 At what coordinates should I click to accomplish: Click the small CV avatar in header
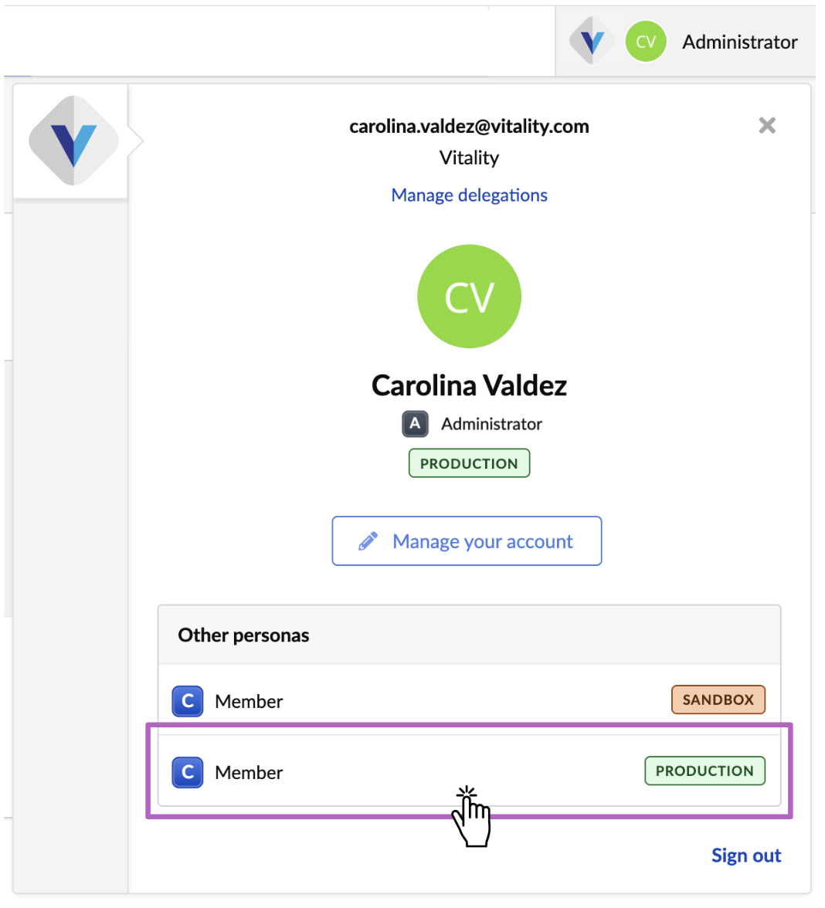(x=646, y=42)
